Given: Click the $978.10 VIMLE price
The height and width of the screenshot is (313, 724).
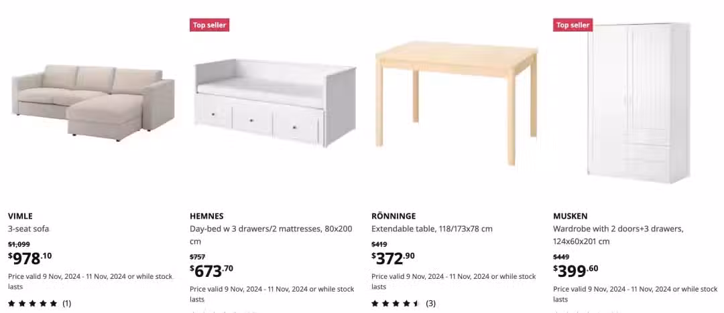Looking at the screenshot, I should pos(30,258).
